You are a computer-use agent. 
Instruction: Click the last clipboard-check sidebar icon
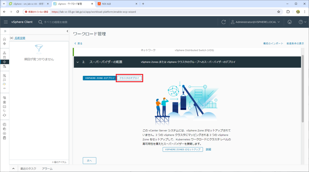pyautogui.click(x=4, y=138)
